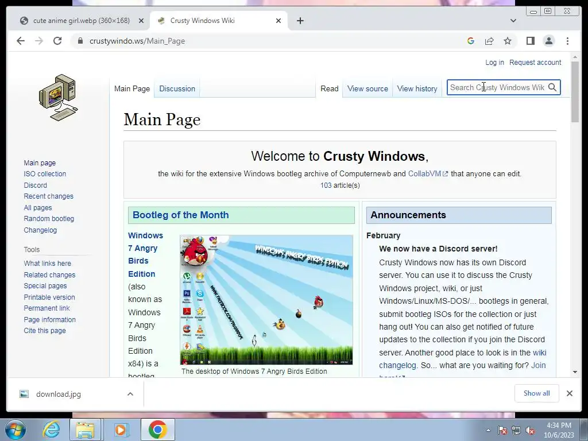
Task: Reload the page with the refresh icon
Action: (57, 41)
